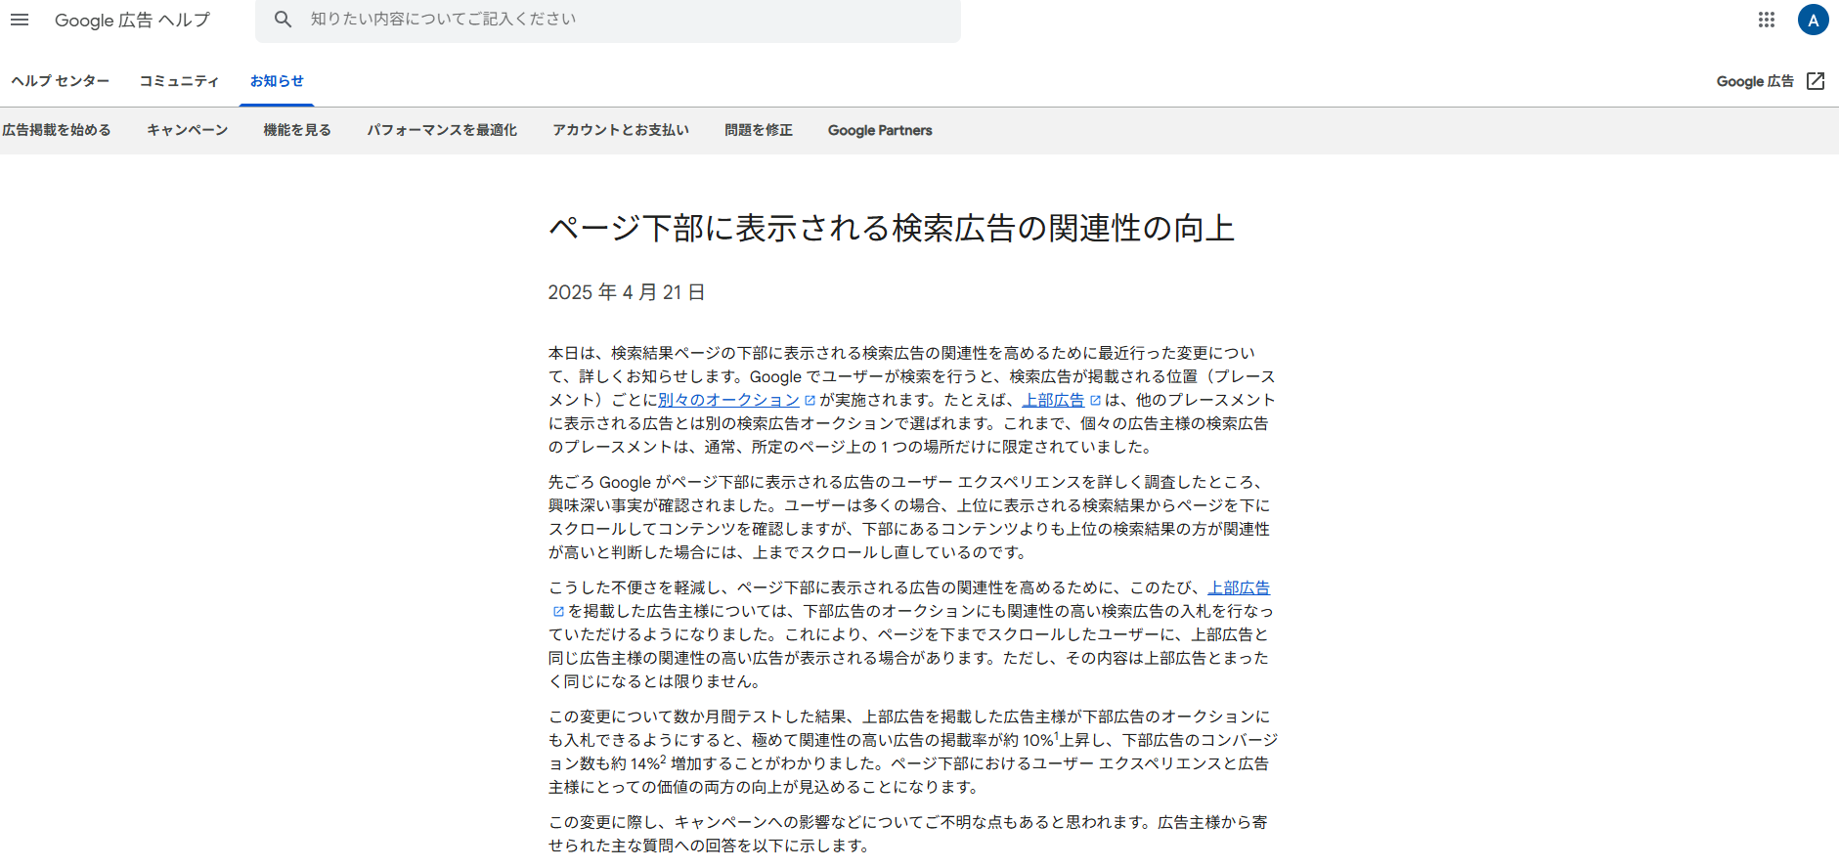Follow the 別々のオークション link
The image size is (1839, 868).
point(728,400)
